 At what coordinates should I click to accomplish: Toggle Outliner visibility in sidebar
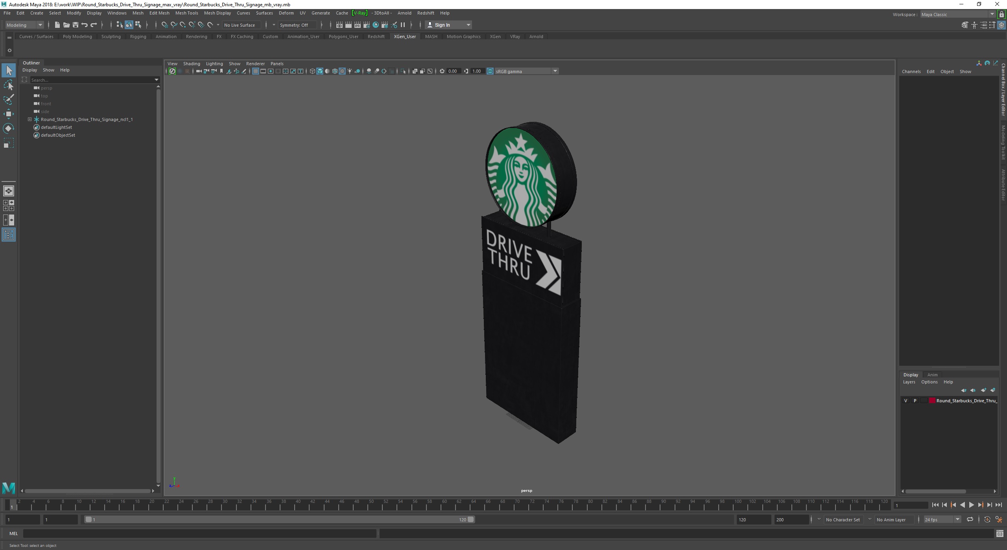9,235
